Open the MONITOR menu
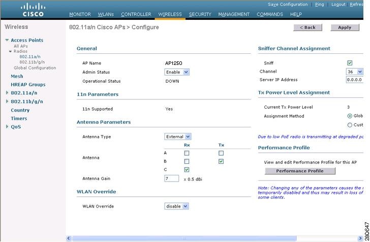Screen dimensions: 370x242 click(x=80, y=14)
